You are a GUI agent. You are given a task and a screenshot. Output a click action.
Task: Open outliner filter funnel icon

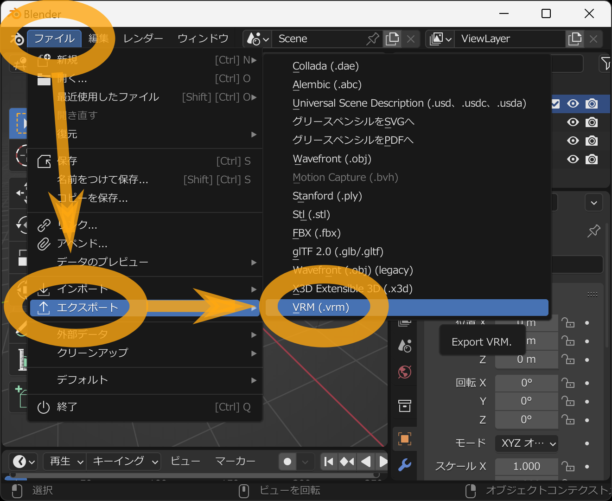(605, 64)
